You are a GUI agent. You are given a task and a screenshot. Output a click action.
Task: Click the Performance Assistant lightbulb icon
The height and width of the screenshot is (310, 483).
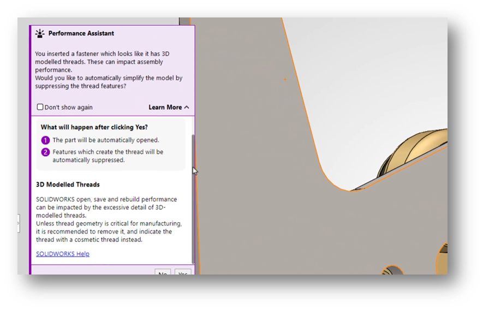40,33
